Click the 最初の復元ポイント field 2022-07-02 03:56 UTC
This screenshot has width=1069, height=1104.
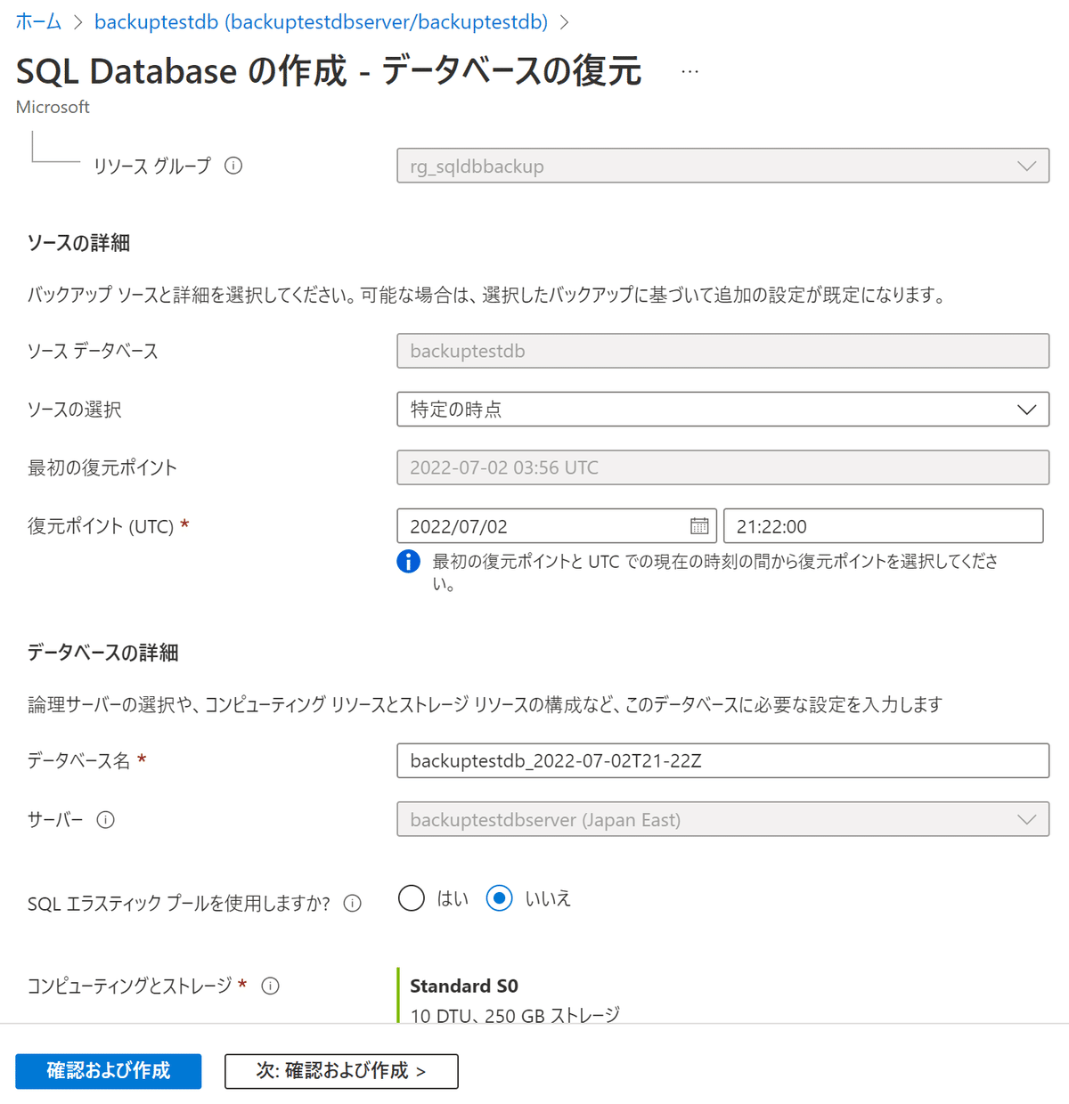click(x=722, y=467)
